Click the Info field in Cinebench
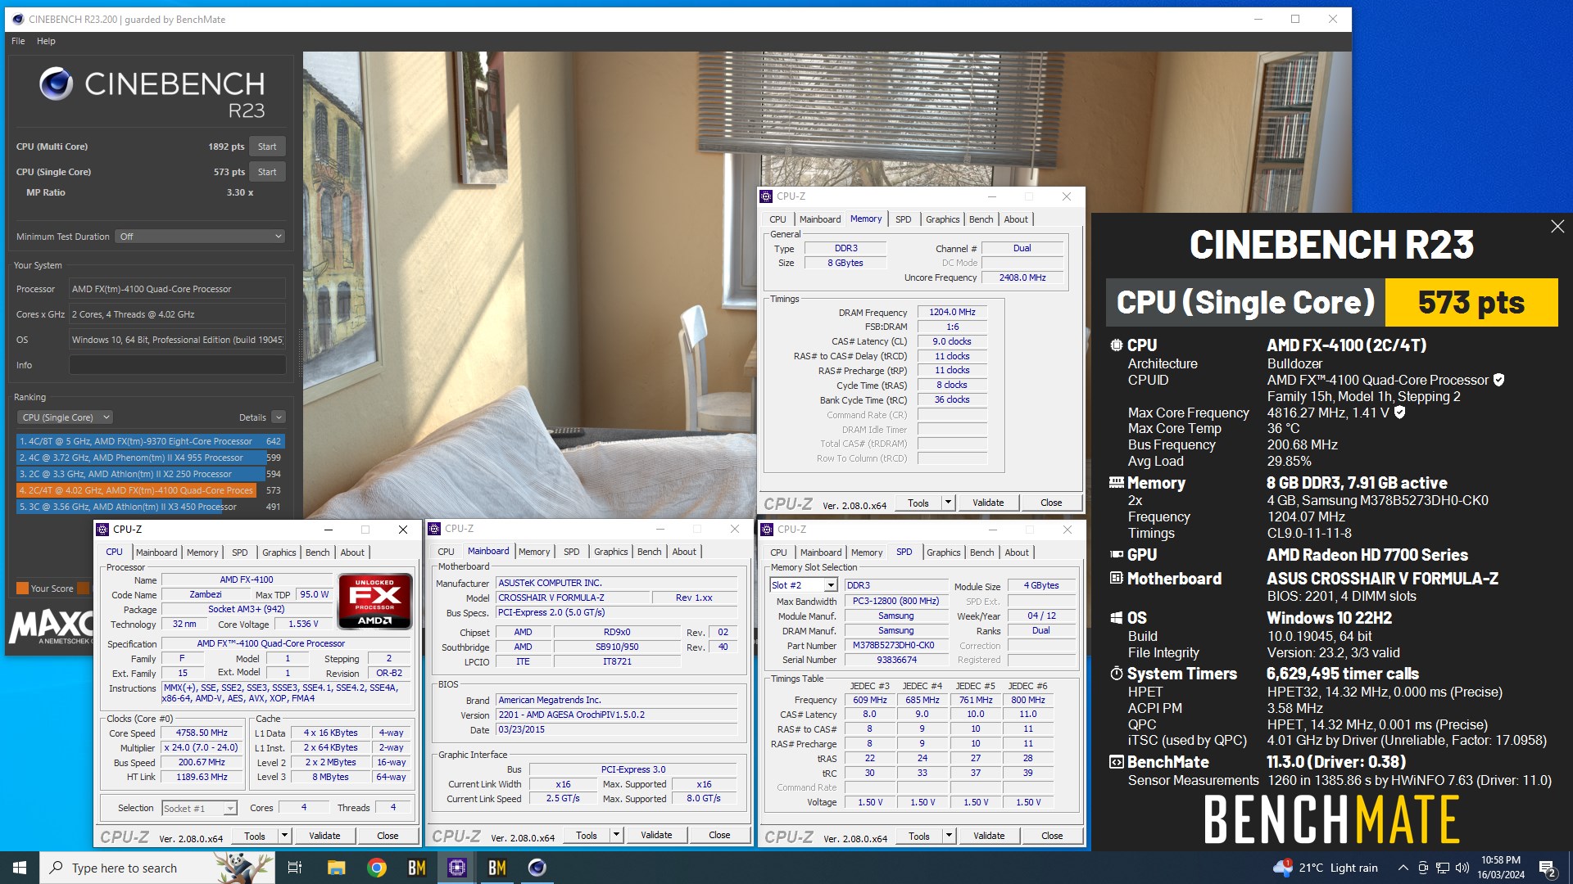The image size is (1573, 884). [177, 365]
